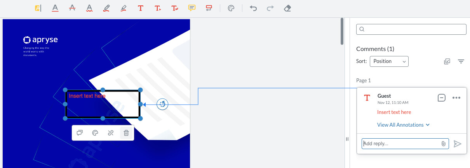Send the reply with the arrow button
Viewport: 470px width, 168px height.
[458, 144]
